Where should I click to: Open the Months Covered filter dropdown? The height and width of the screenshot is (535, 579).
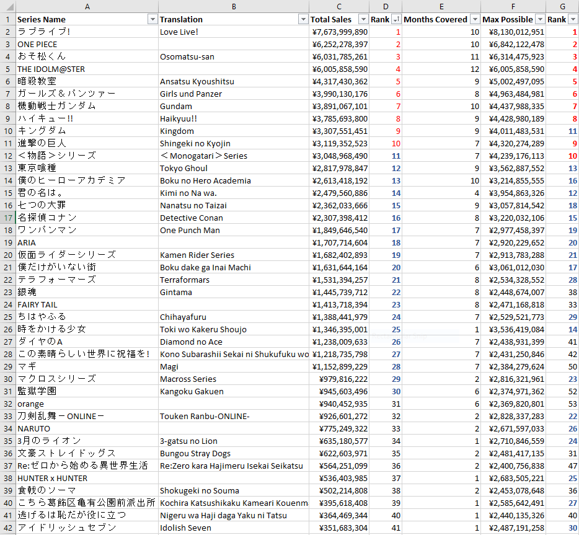click(x=474, y=19)
